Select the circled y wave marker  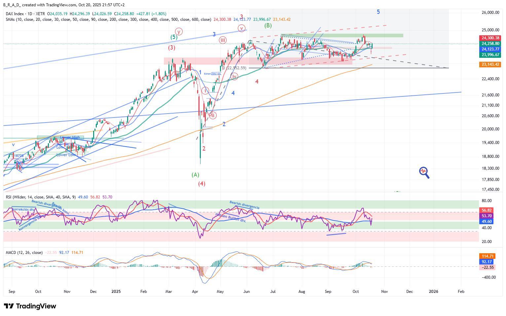click(x=179, y=32)
